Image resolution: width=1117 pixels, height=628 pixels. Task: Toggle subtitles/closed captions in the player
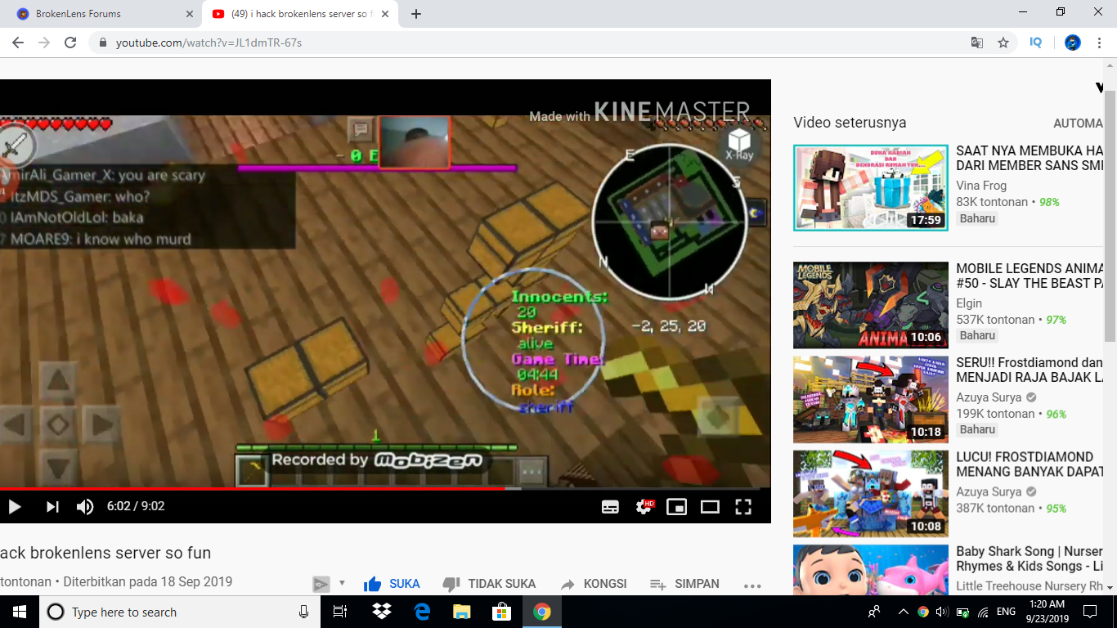(610, 507)
